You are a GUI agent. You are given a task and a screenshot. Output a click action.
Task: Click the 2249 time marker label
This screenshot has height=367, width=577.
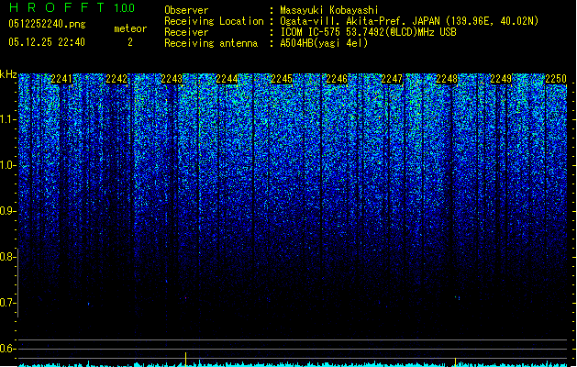point(501,79)
